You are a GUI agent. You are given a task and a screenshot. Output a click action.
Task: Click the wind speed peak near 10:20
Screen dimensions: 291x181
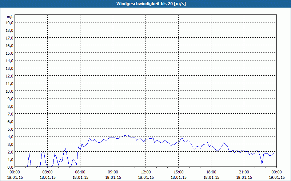pos(128,134)
